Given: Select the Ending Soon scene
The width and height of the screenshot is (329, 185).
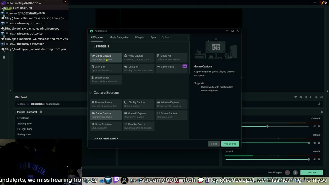Looking at the screenshot, I should tap(24, 135).
